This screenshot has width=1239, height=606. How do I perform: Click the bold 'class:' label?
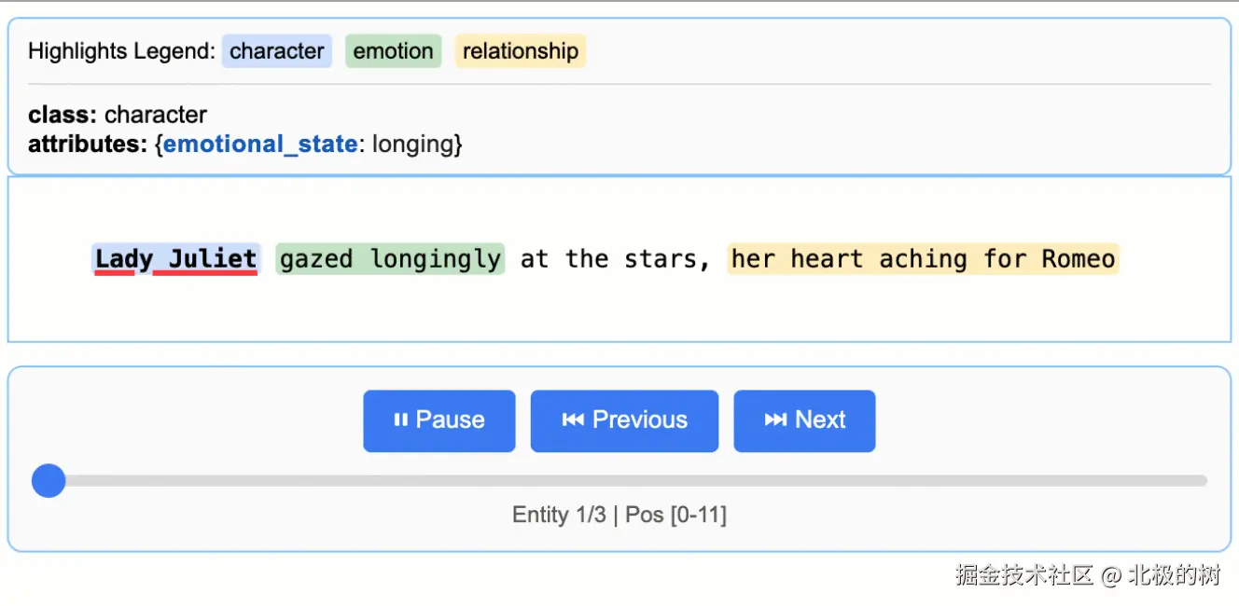point(63,115)
